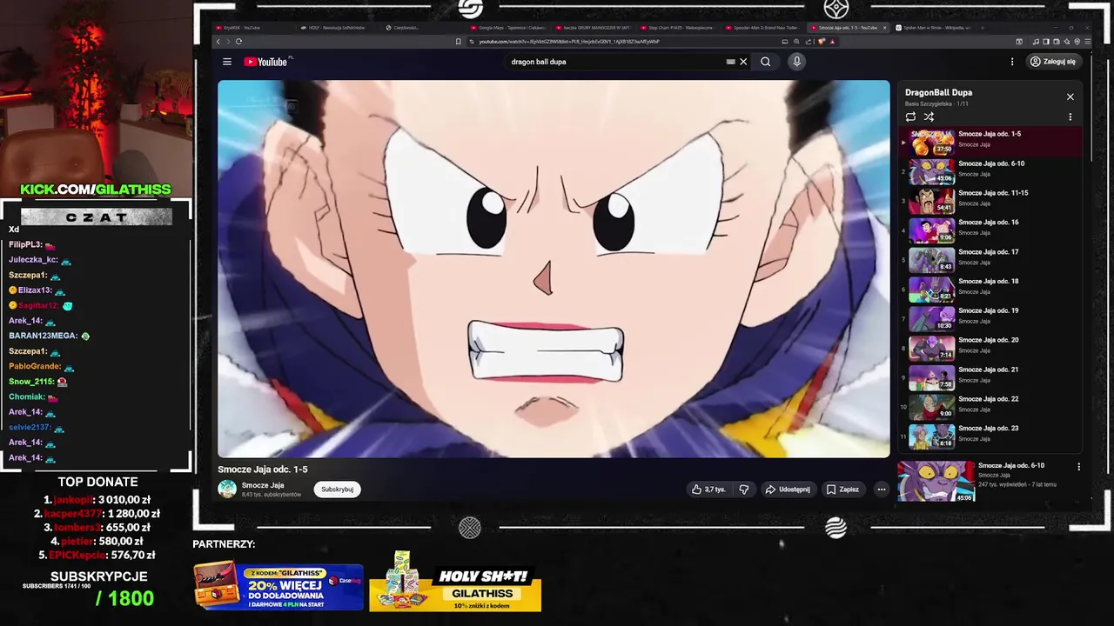1114x626 pixels.
Task: Bookmark page via address bar bookmark icon
Action: coord(459,41)
